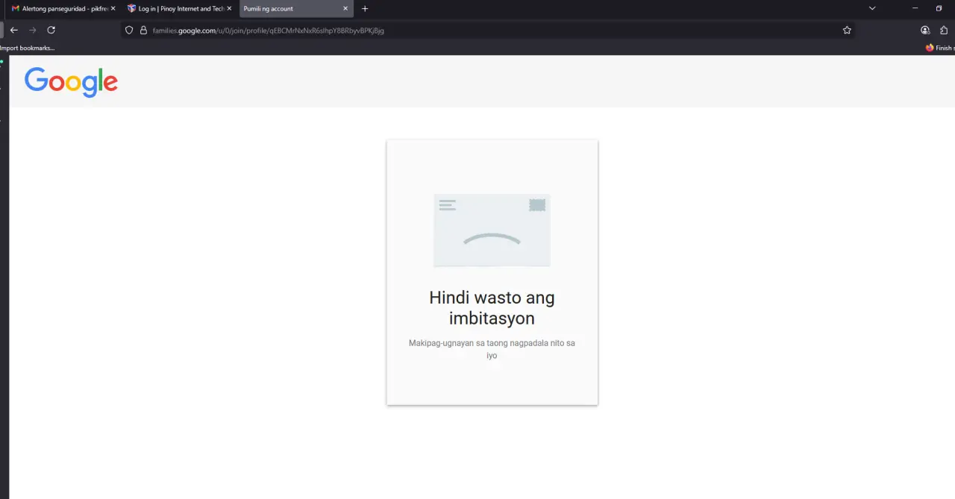
Task: Open Import bookmarks in bookmarks toolbar
Action: point(28,48)
